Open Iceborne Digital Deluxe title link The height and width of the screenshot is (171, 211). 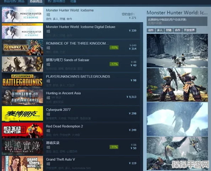coord(81,27)
